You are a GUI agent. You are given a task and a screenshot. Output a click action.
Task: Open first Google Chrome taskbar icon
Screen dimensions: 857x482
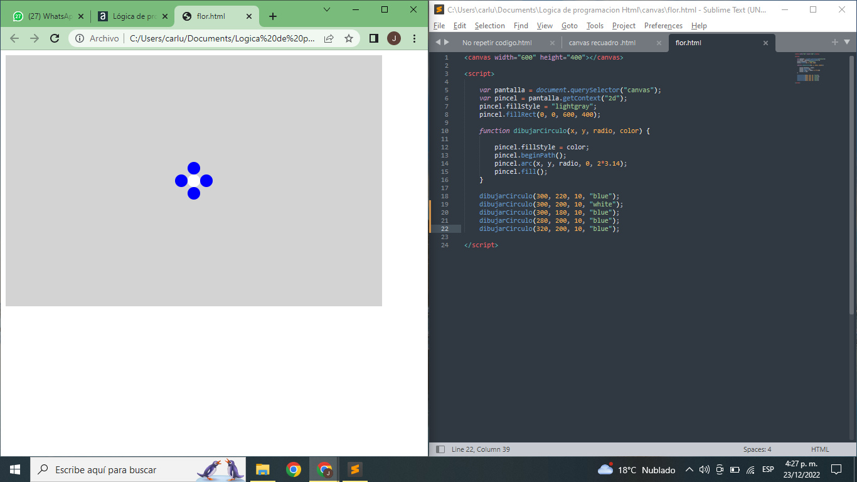[293, 469]
